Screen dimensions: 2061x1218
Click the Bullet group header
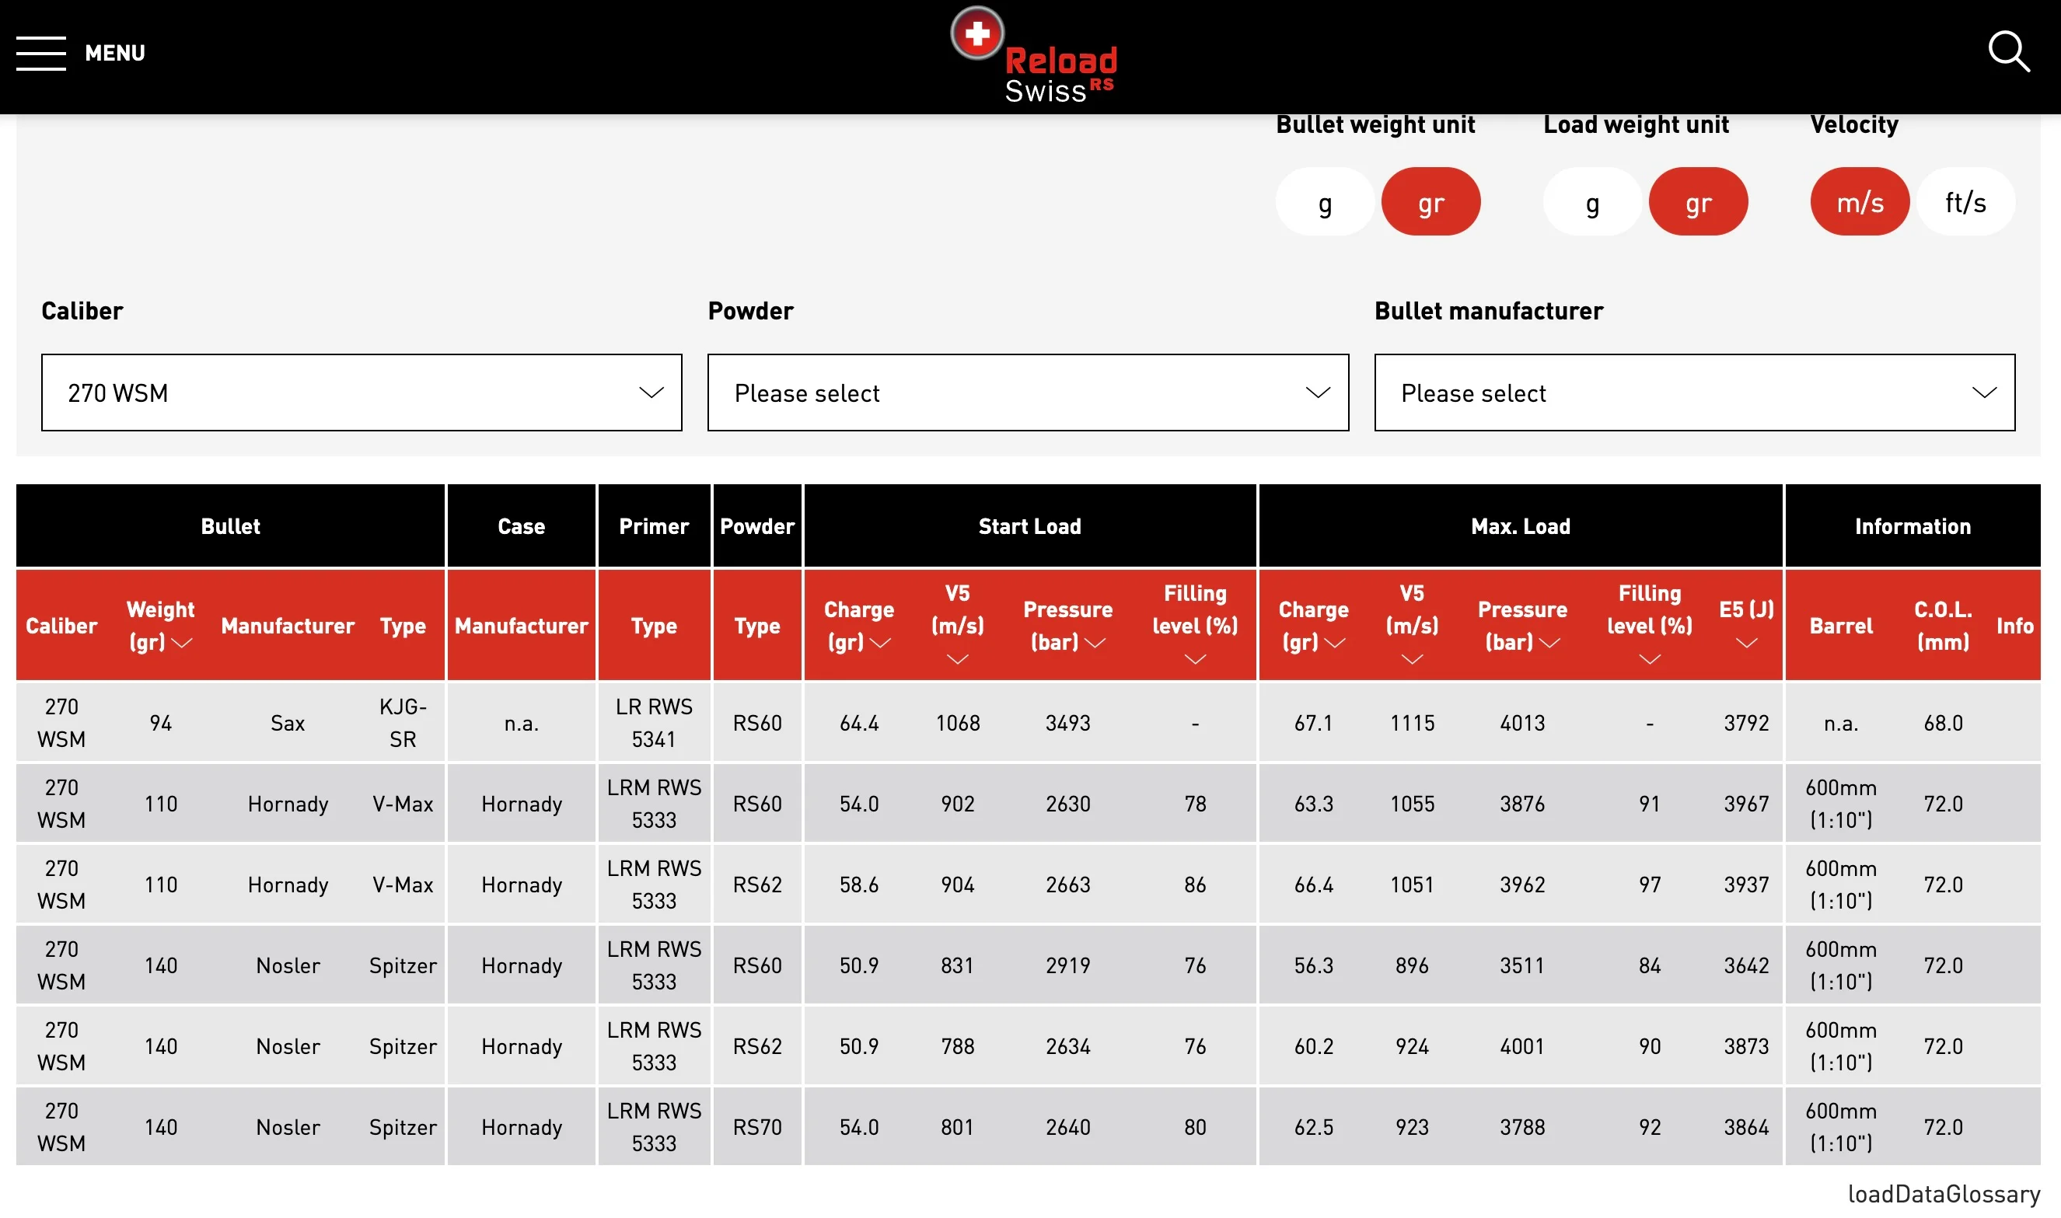231,526
